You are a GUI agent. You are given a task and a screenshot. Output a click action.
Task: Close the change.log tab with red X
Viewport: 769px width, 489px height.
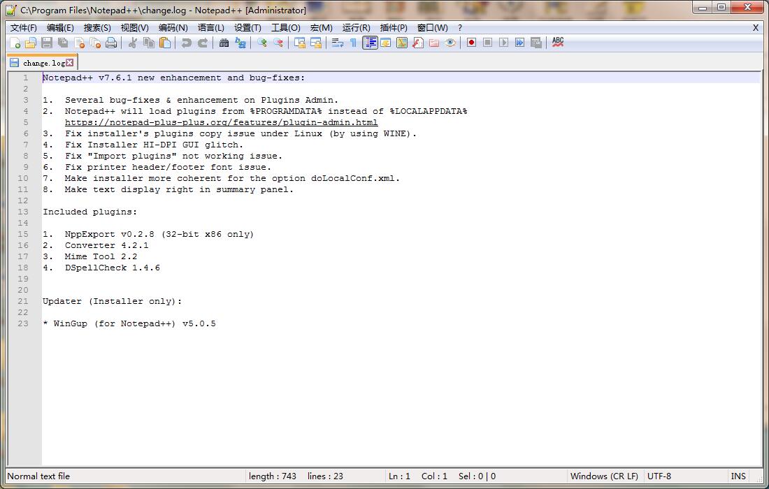tap(70, 63)
